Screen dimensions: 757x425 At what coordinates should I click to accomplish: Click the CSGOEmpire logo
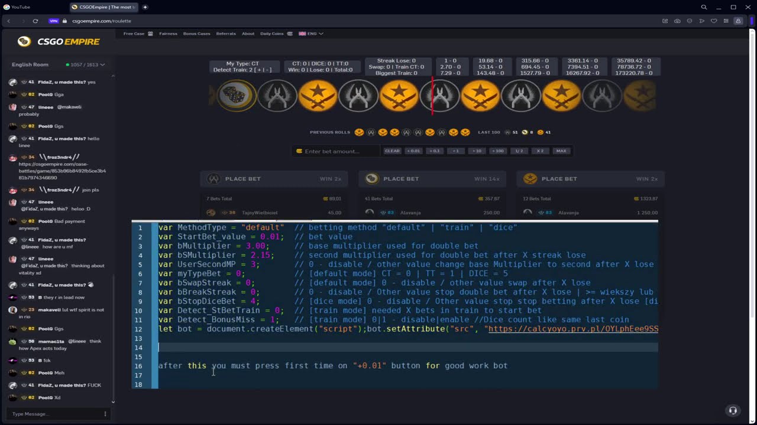[59, 41]
